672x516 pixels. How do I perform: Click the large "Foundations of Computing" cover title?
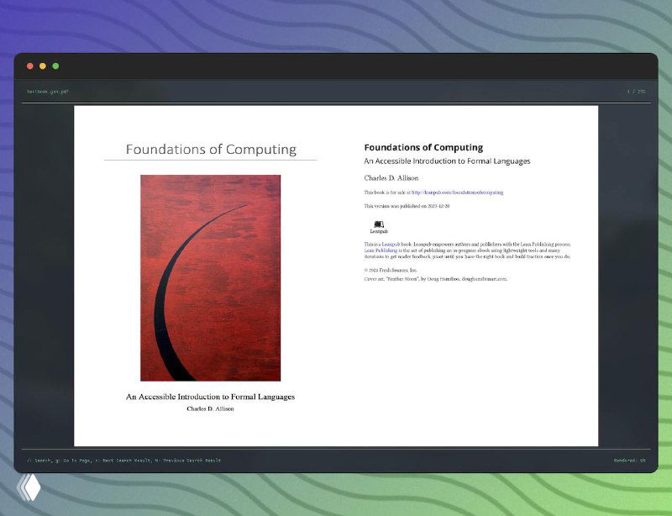point(211,150)
